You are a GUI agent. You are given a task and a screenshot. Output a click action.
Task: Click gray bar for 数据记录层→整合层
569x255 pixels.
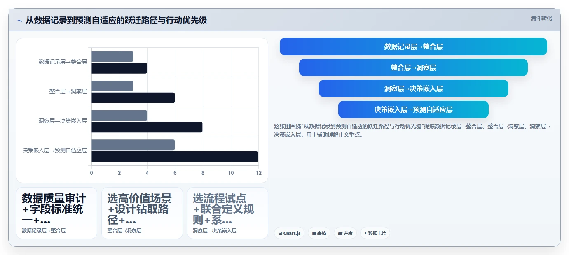112,56
